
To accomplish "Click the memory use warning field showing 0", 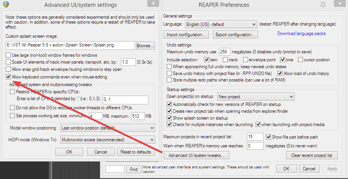I will tap(255, 146).
